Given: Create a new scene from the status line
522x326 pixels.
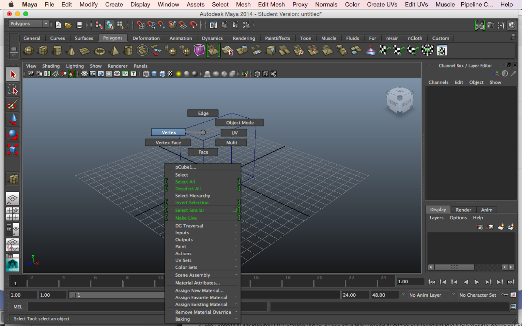Looking at the screenshot, I should click(x=58, y=25).
